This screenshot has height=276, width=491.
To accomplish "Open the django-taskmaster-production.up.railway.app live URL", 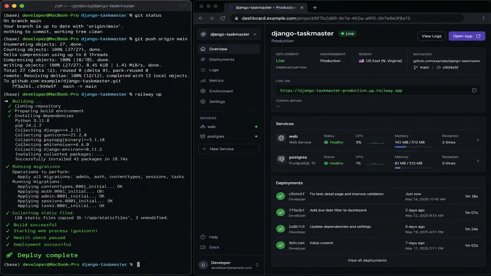I will (x=341, y=90).
